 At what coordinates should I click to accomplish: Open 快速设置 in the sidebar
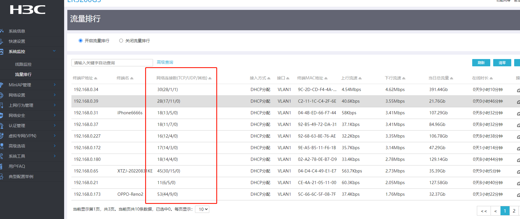coord(17,41)
